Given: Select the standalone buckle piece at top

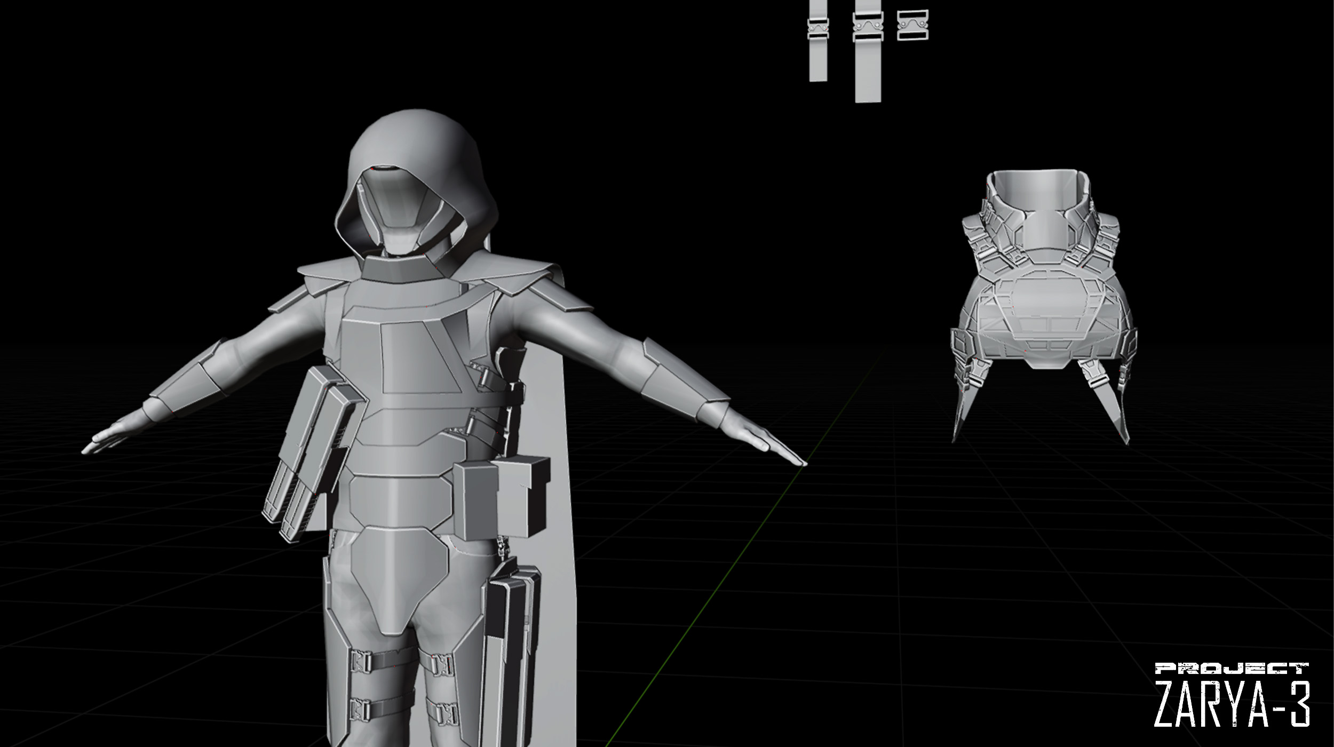Looking at the screenshot, I should (913, 25).
